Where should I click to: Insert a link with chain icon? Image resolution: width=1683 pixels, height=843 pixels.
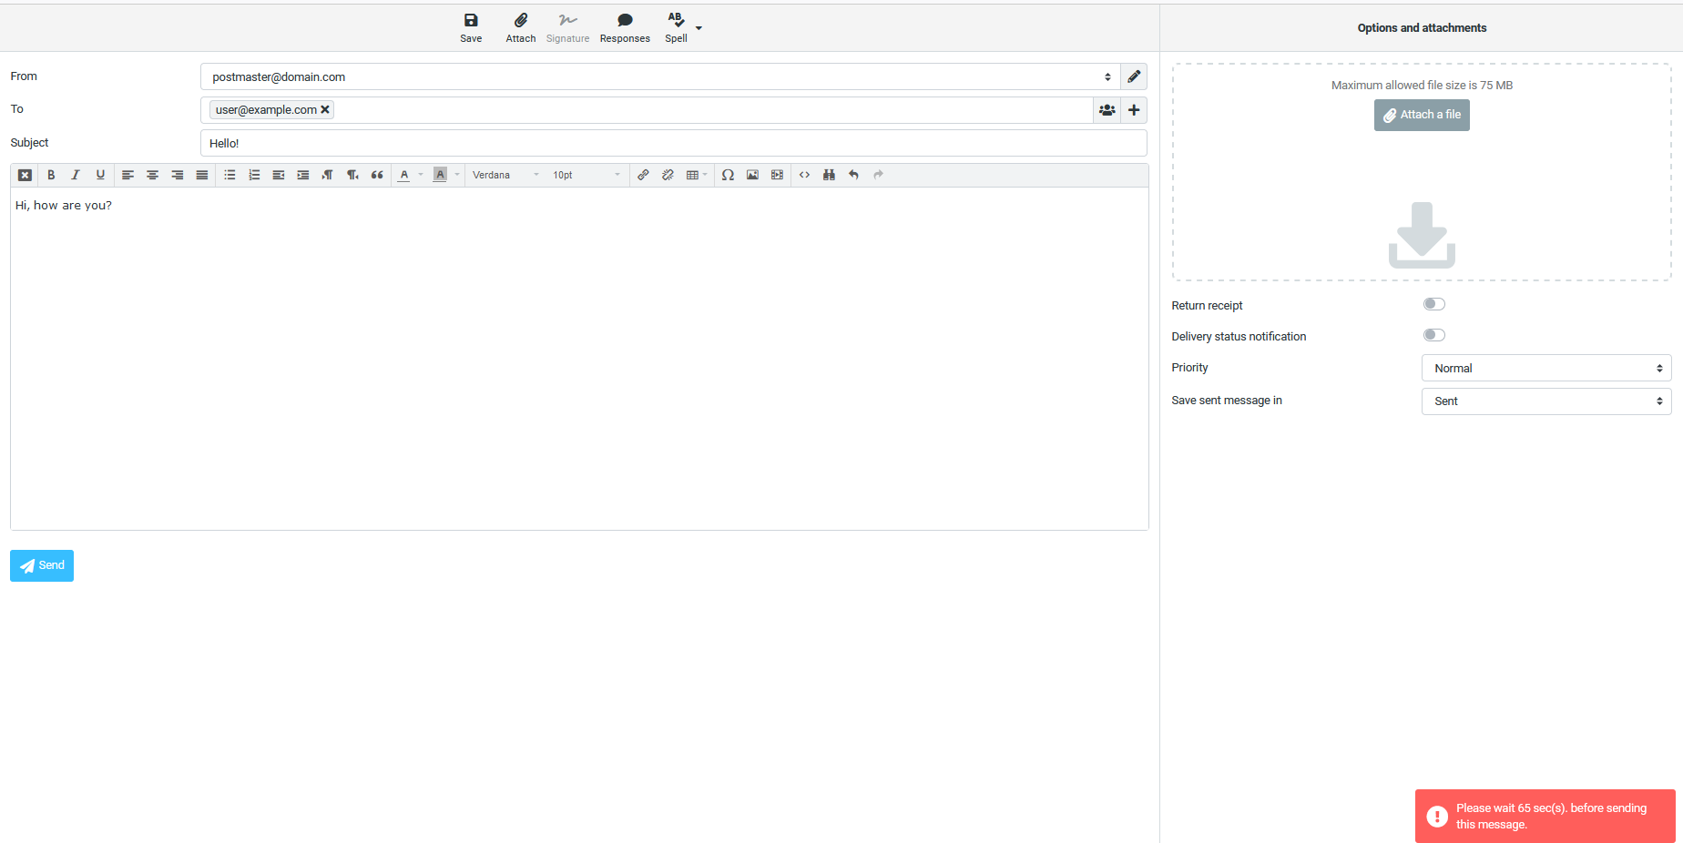click(643, 175)
